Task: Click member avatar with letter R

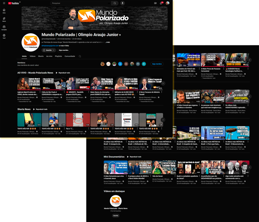Action: pyautogui.click(x=144, y=64)
